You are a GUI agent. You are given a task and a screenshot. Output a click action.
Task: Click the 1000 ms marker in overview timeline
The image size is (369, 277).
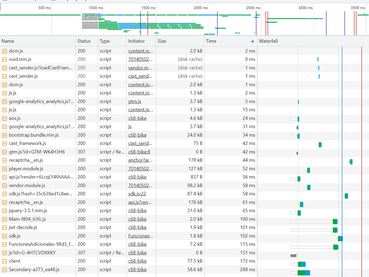point(96,8)
